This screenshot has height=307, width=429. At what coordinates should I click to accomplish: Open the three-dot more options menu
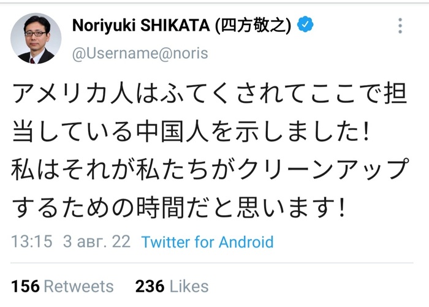(400, 26)
